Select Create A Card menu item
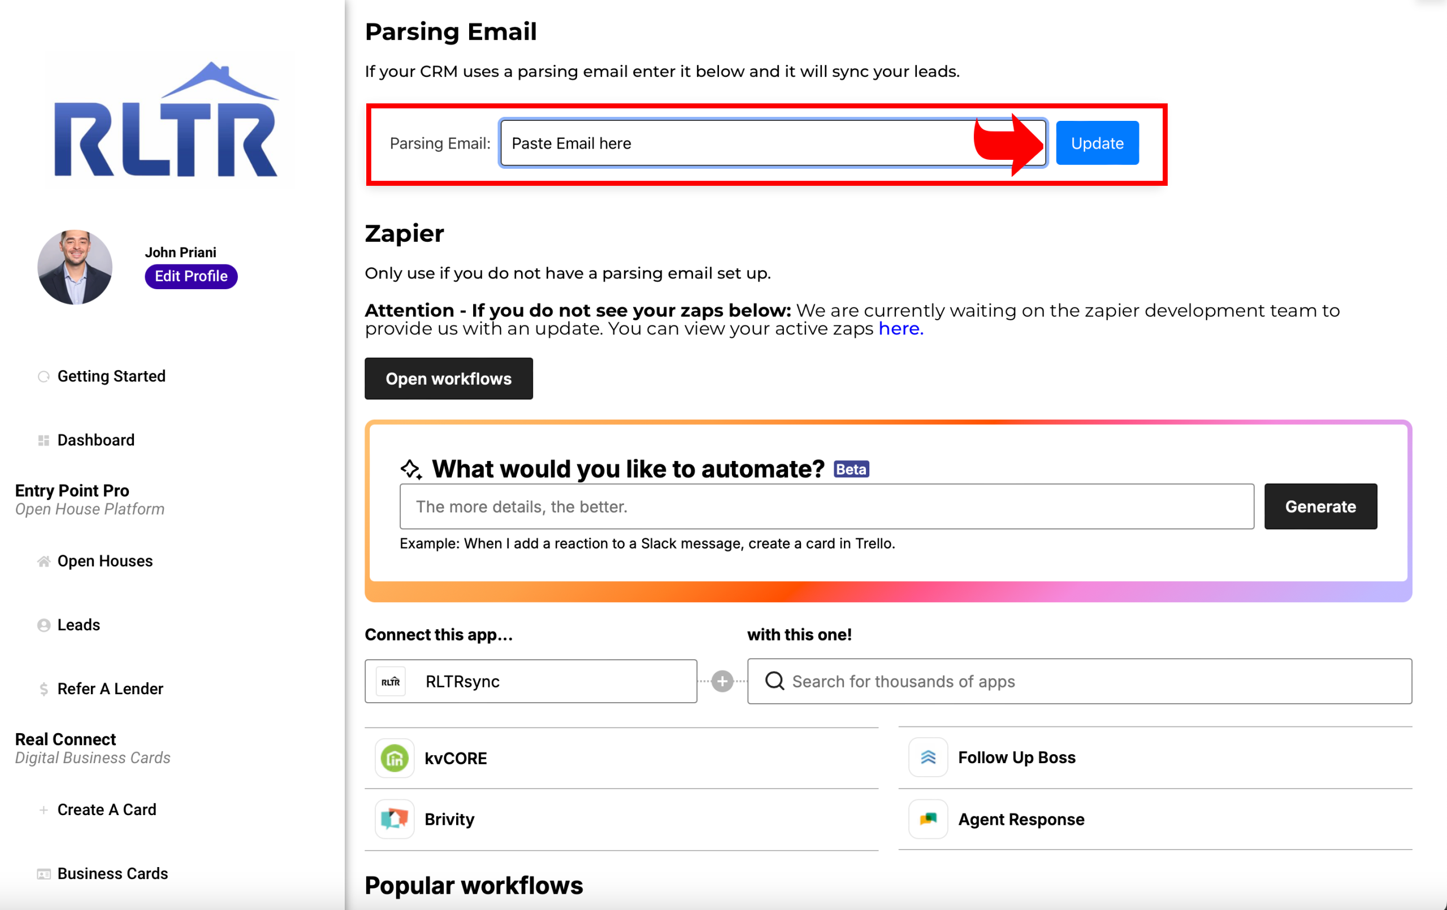This screenshot has height=910, width=1447. [x=106, y=809]
